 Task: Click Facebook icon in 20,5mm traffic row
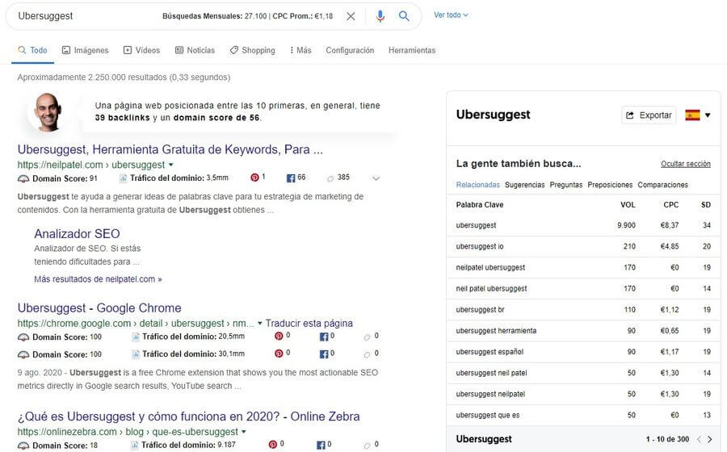[x=324, y=337]
